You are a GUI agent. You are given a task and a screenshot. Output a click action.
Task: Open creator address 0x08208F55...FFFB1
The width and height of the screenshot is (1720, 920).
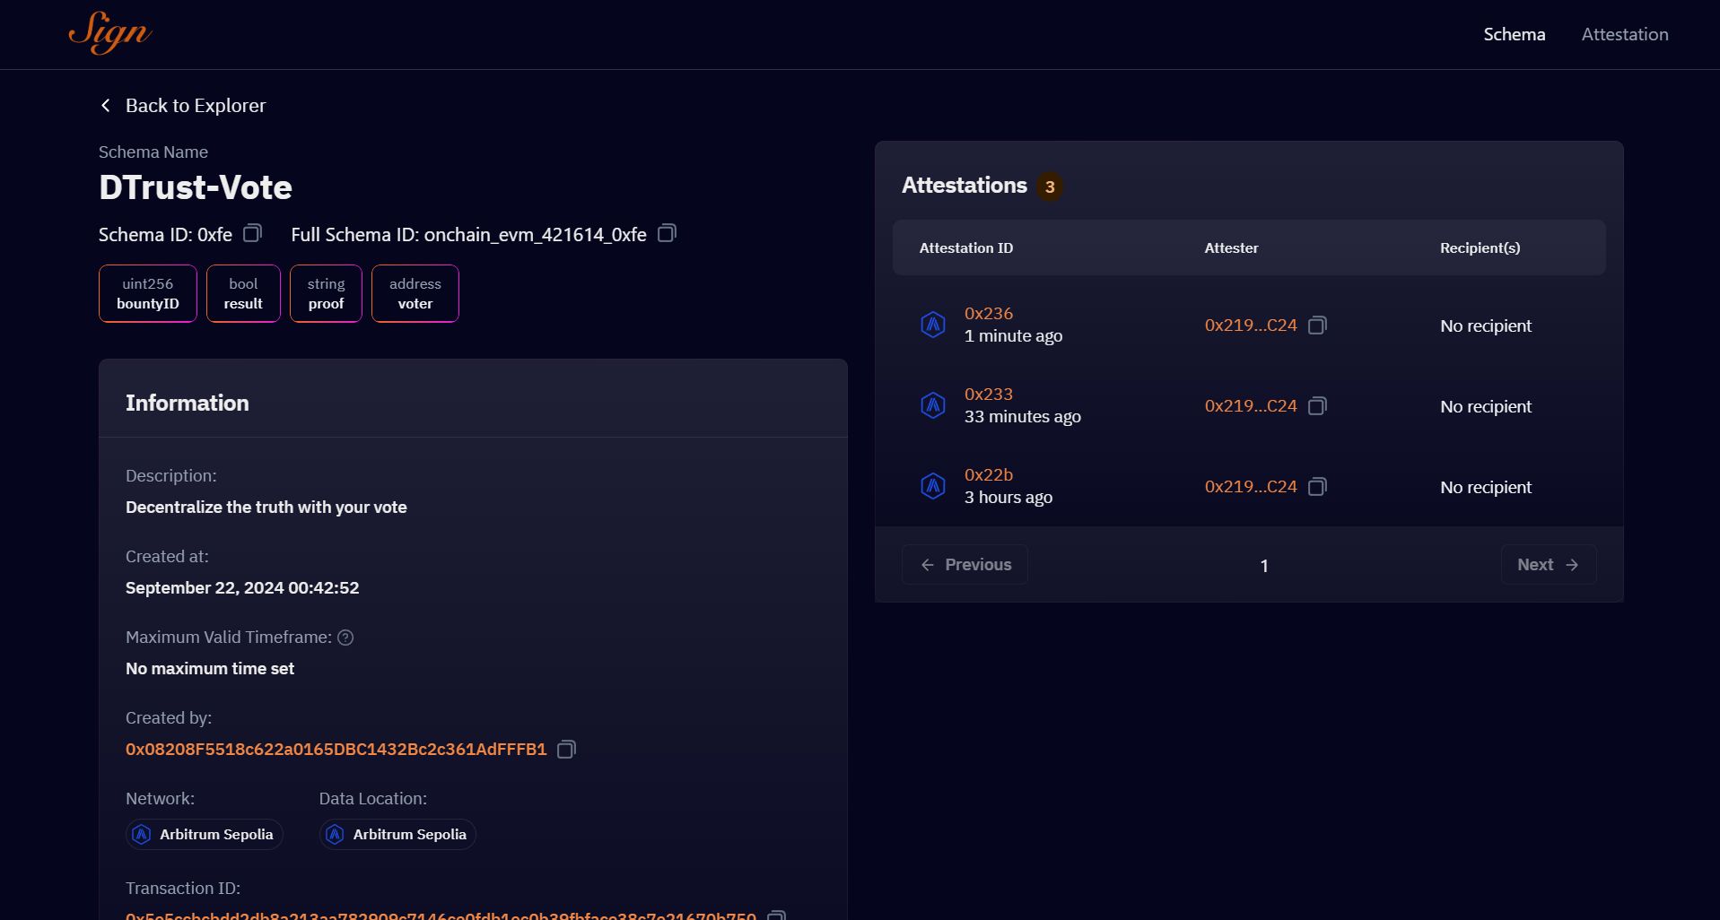(x=336, y=749)
